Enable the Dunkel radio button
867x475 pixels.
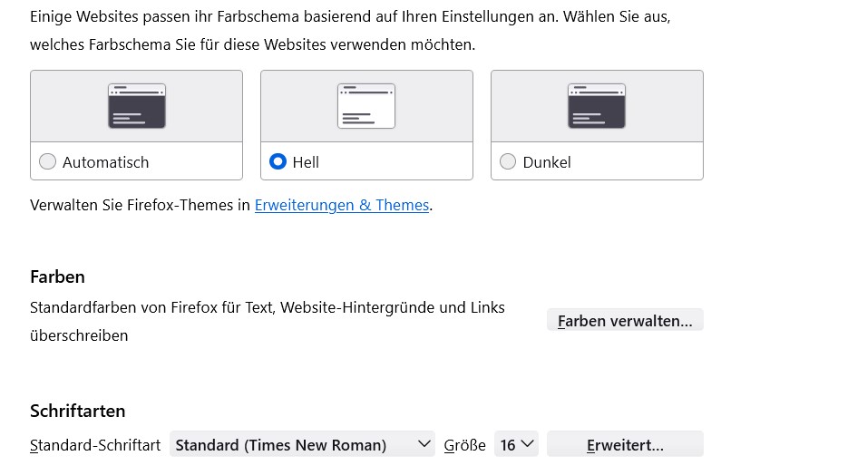pyautogui.click(x=508, y=162)
